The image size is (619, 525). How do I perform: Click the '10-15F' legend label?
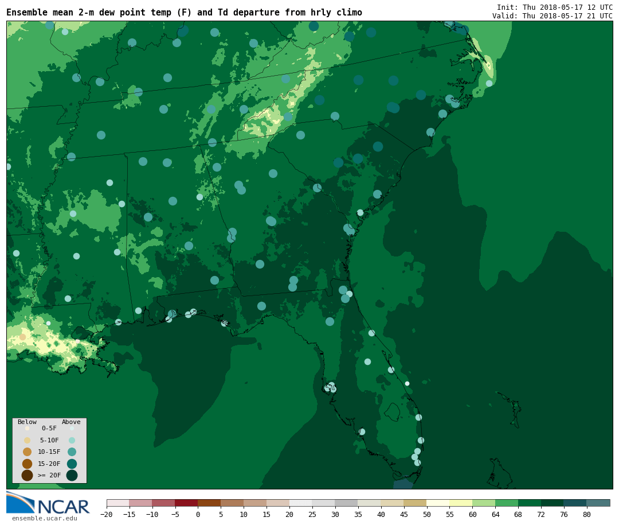(49, 452)
